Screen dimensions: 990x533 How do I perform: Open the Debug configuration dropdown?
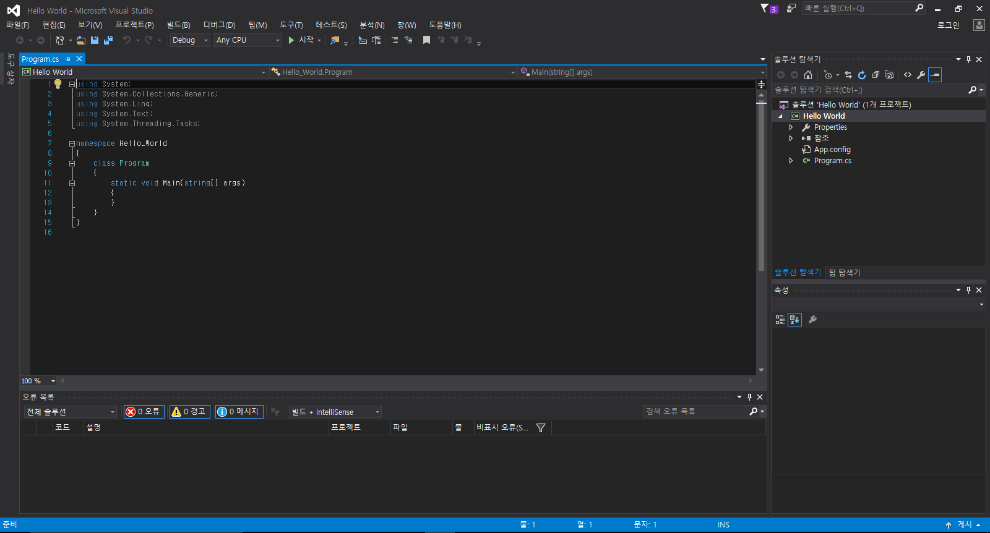(190, 40)
